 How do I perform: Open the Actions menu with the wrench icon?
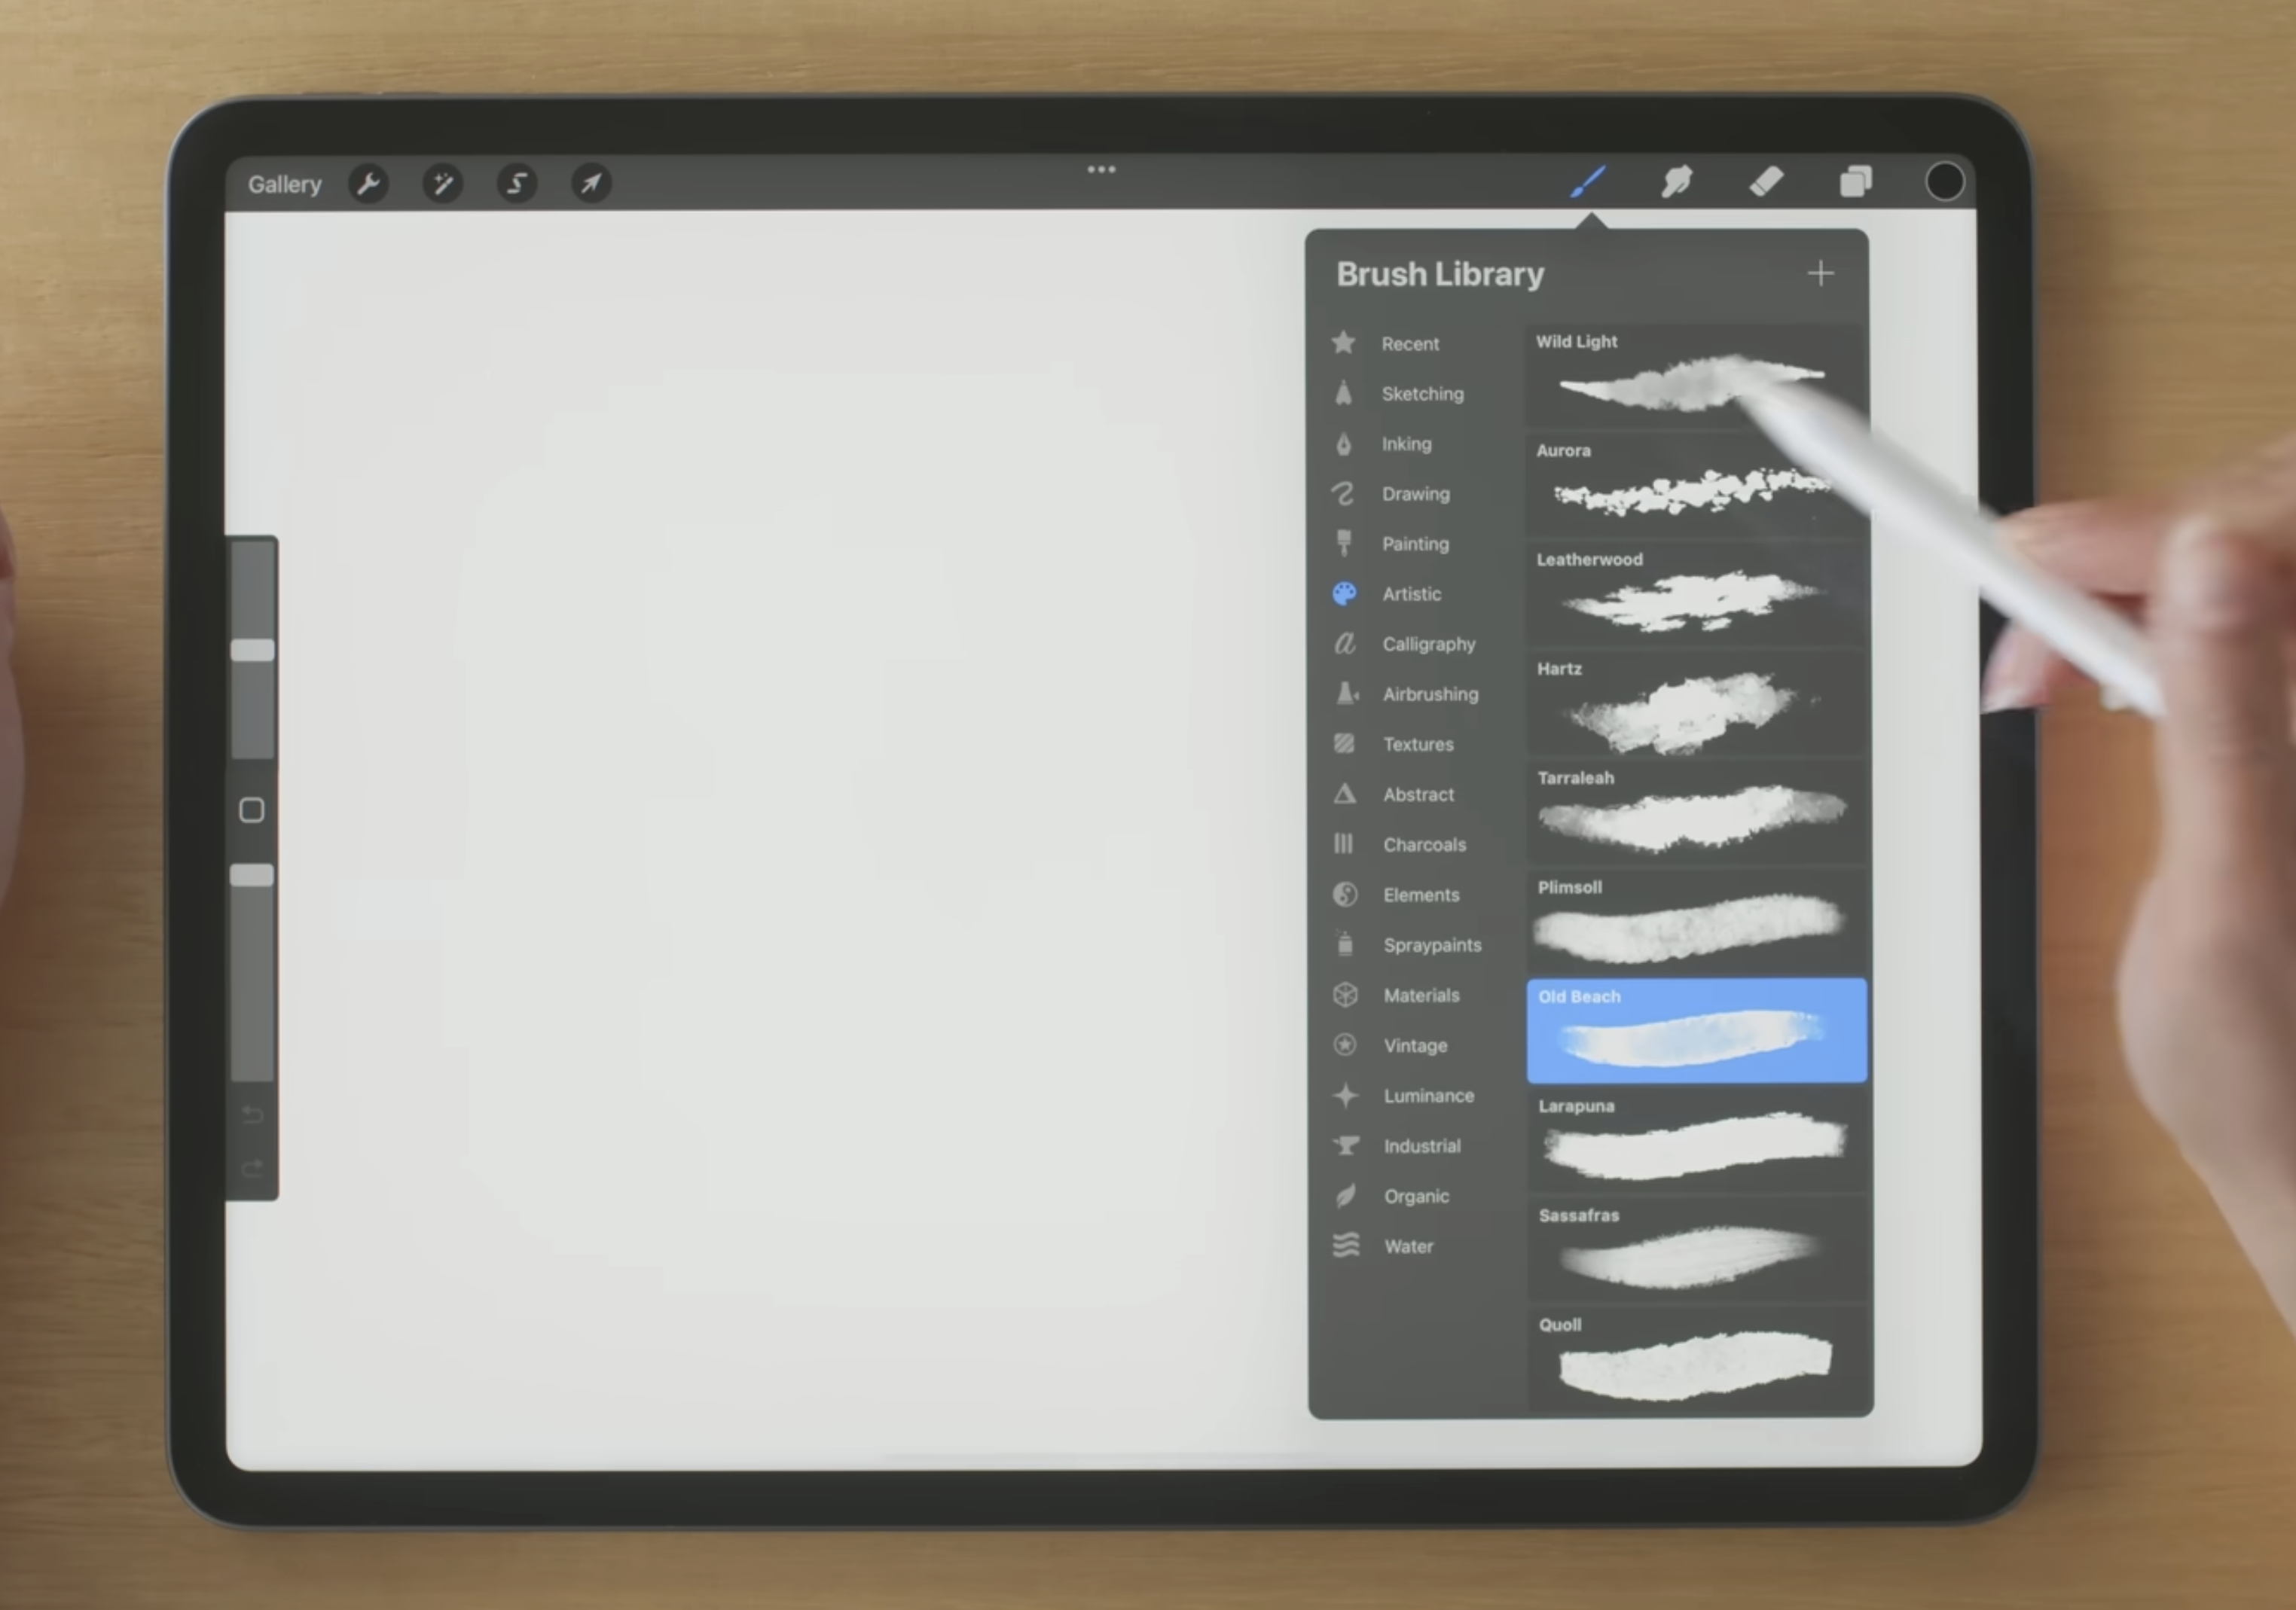click(368, 183)
